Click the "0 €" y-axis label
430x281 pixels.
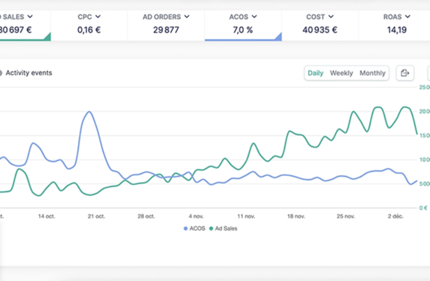(x=423, y=208)
